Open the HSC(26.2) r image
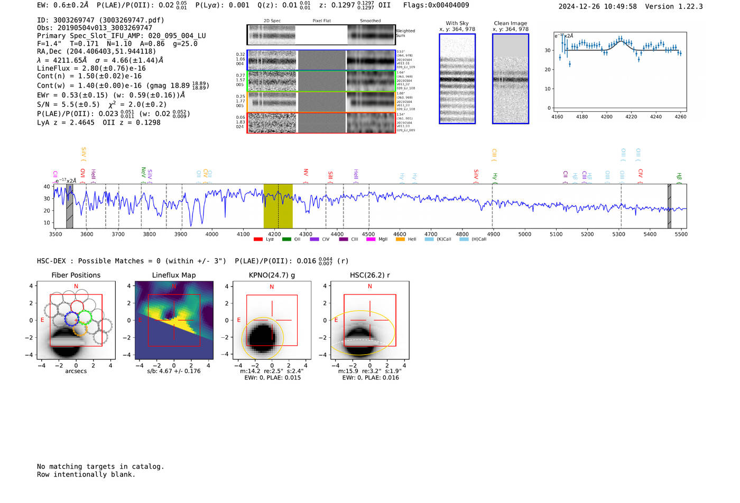 (369, 320)
